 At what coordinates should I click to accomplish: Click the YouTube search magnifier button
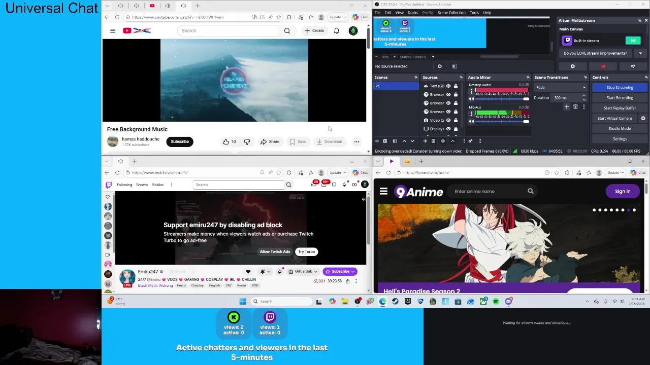point(287,30)
